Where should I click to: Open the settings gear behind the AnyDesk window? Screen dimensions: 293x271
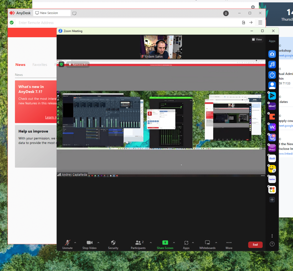click(253, 7)
